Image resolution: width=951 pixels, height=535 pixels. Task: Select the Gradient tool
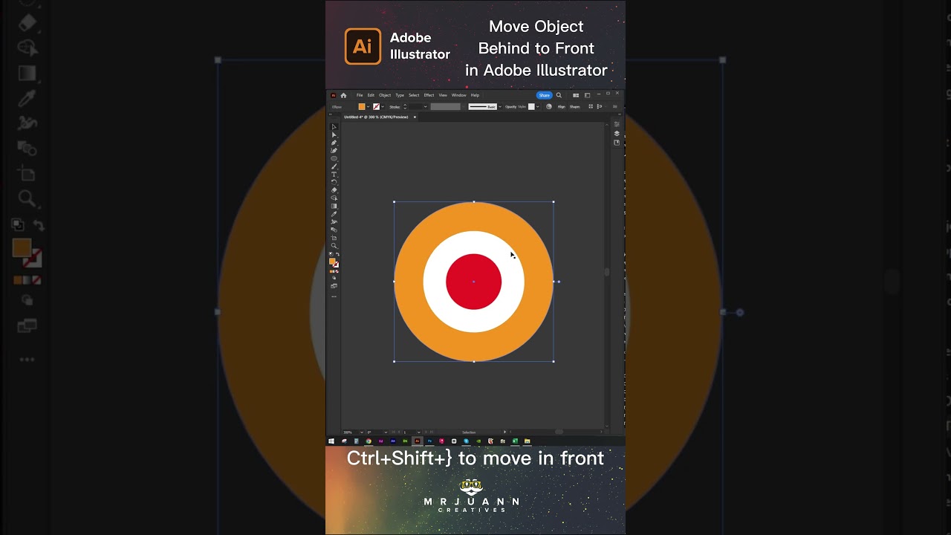click(x=334, y=206)
